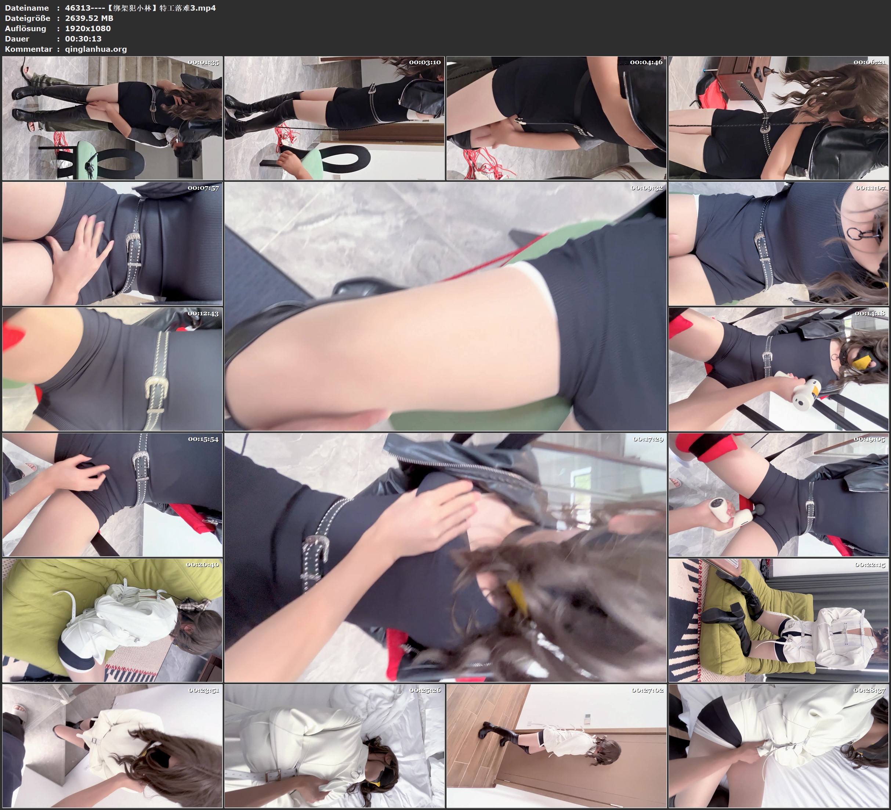The image size is (891, 810).
Task: Open the thumbnail stamped 00:15:54
Action: point(112,495)
